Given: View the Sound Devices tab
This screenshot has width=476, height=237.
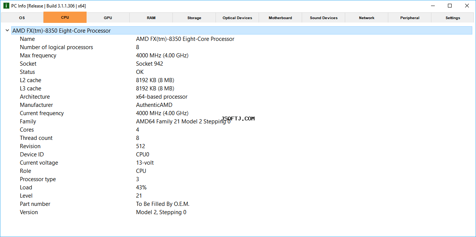Looking at the screenshot, I should tap(323, 18).
